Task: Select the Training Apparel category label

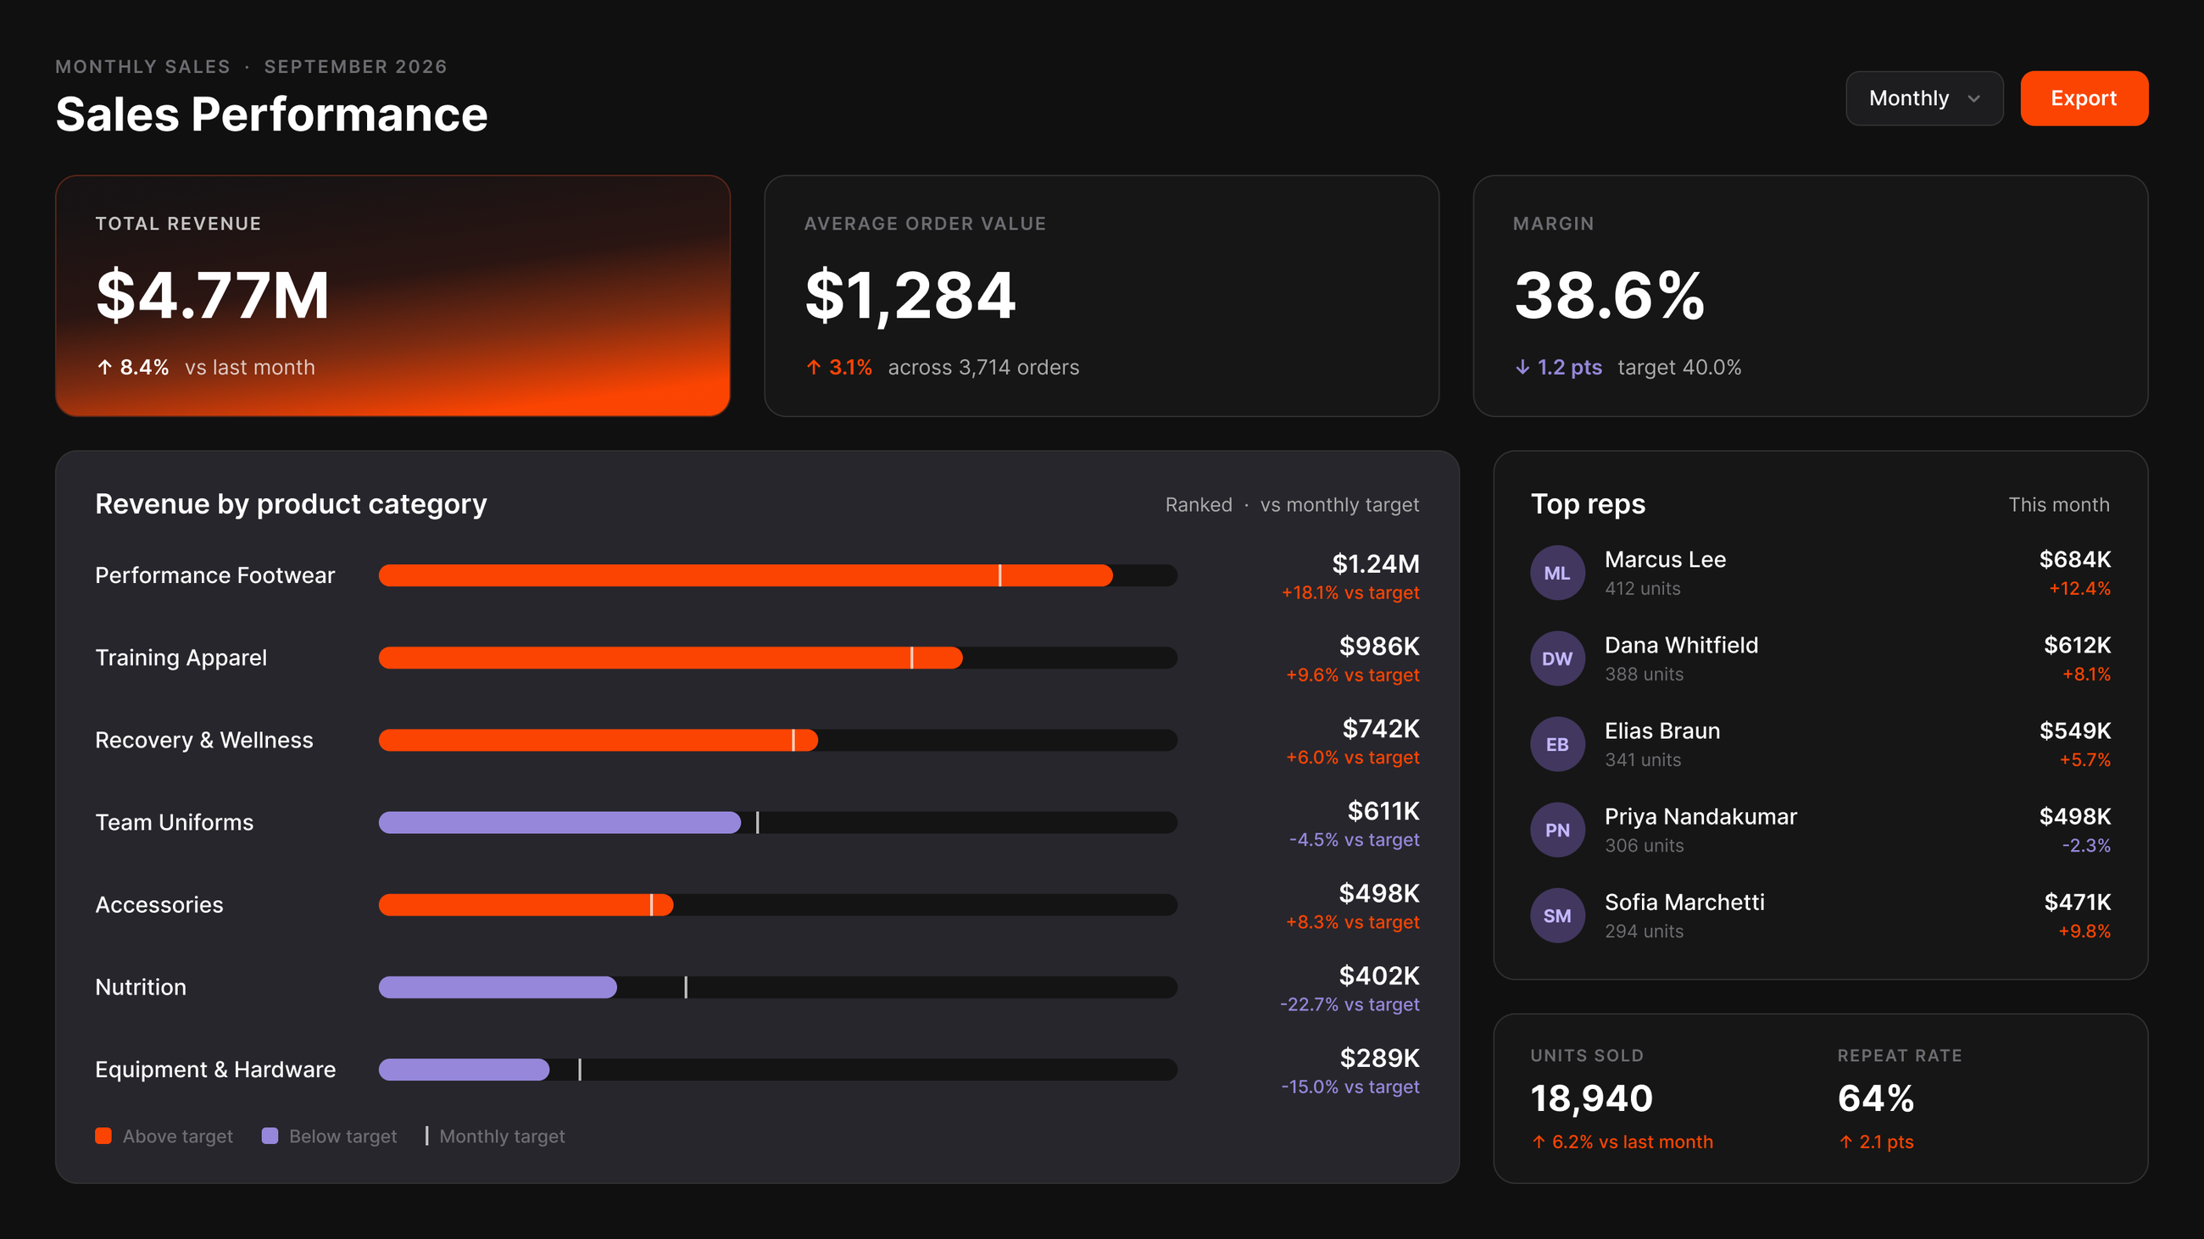Action: point(181,658)
